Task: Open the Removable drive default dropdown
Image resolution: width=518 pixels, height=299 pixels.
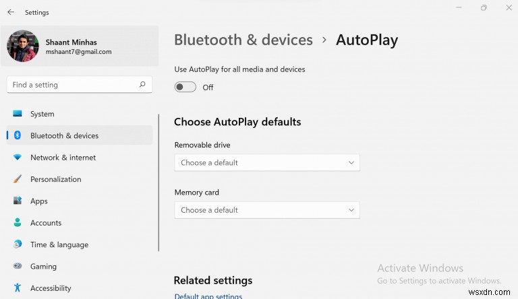Action: [266, 162]
